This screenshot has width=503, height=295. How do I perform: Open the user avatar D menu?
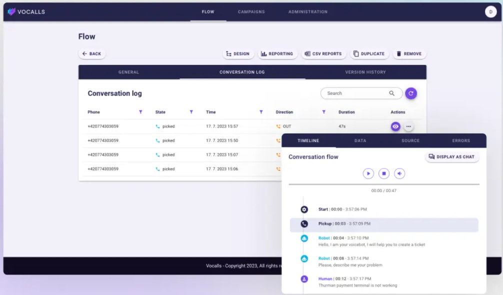point(490,12)
